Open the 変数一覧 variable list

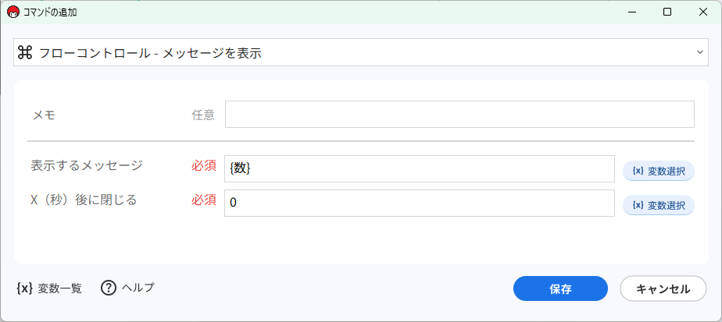[x=48, y=288]
